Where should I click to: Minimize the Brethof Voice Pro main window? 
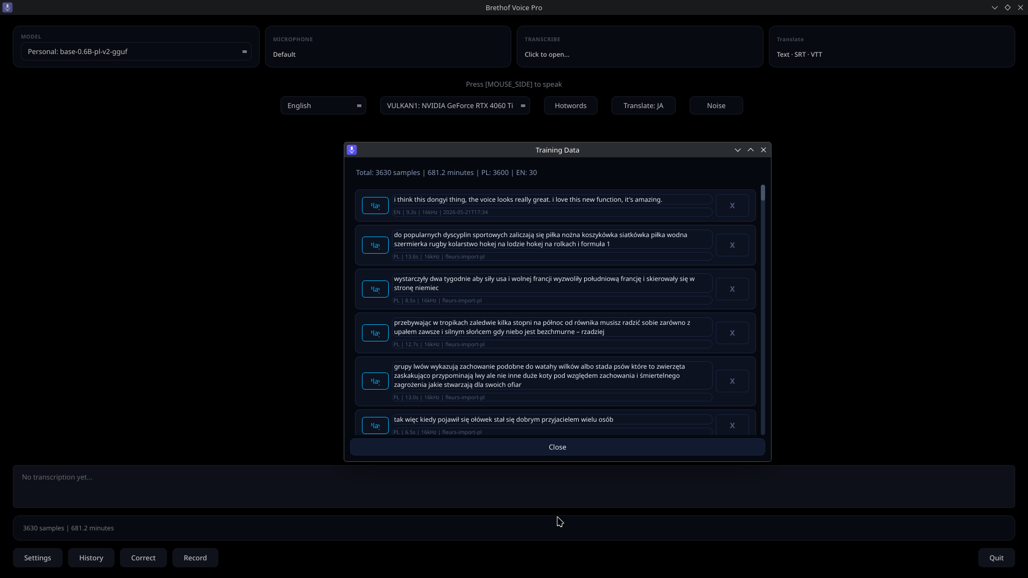994,7
